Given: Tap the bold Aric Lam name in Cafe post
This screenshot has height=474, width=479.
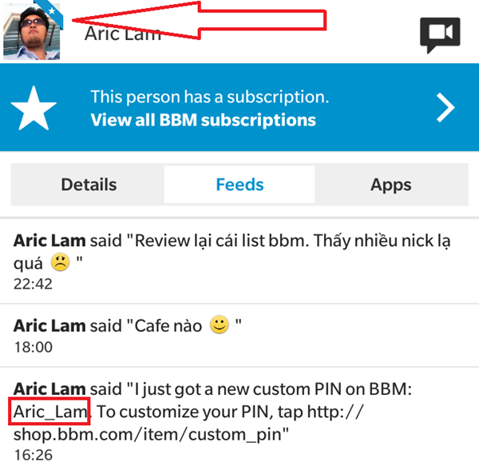Looking at the screenshot, I should [x=49, y=325].
